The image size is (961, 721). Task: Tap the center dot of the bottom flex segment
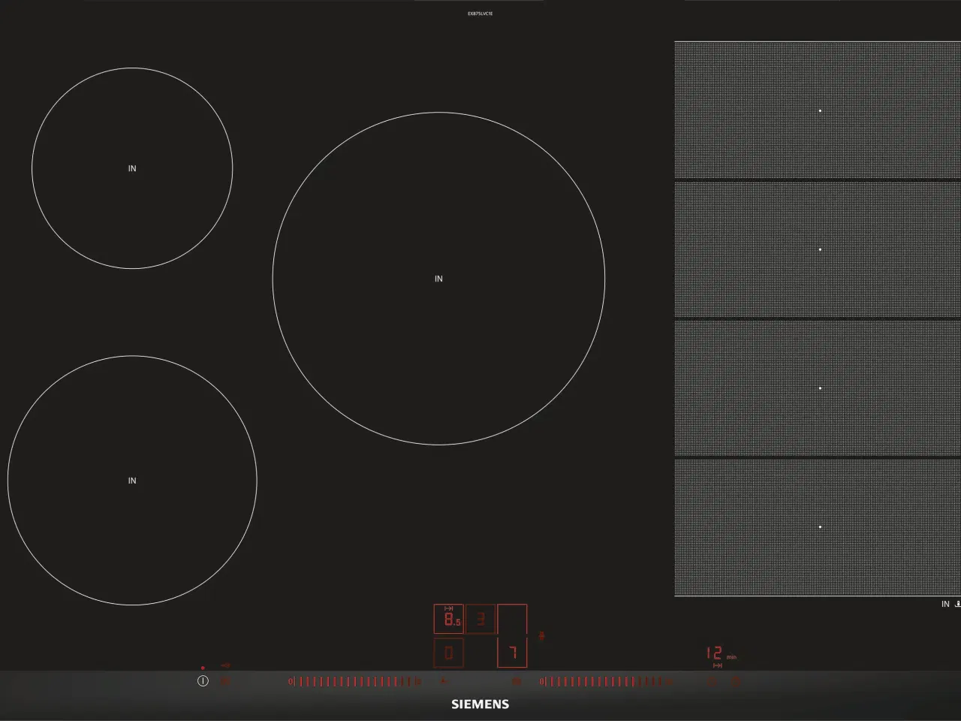(820, 526)
